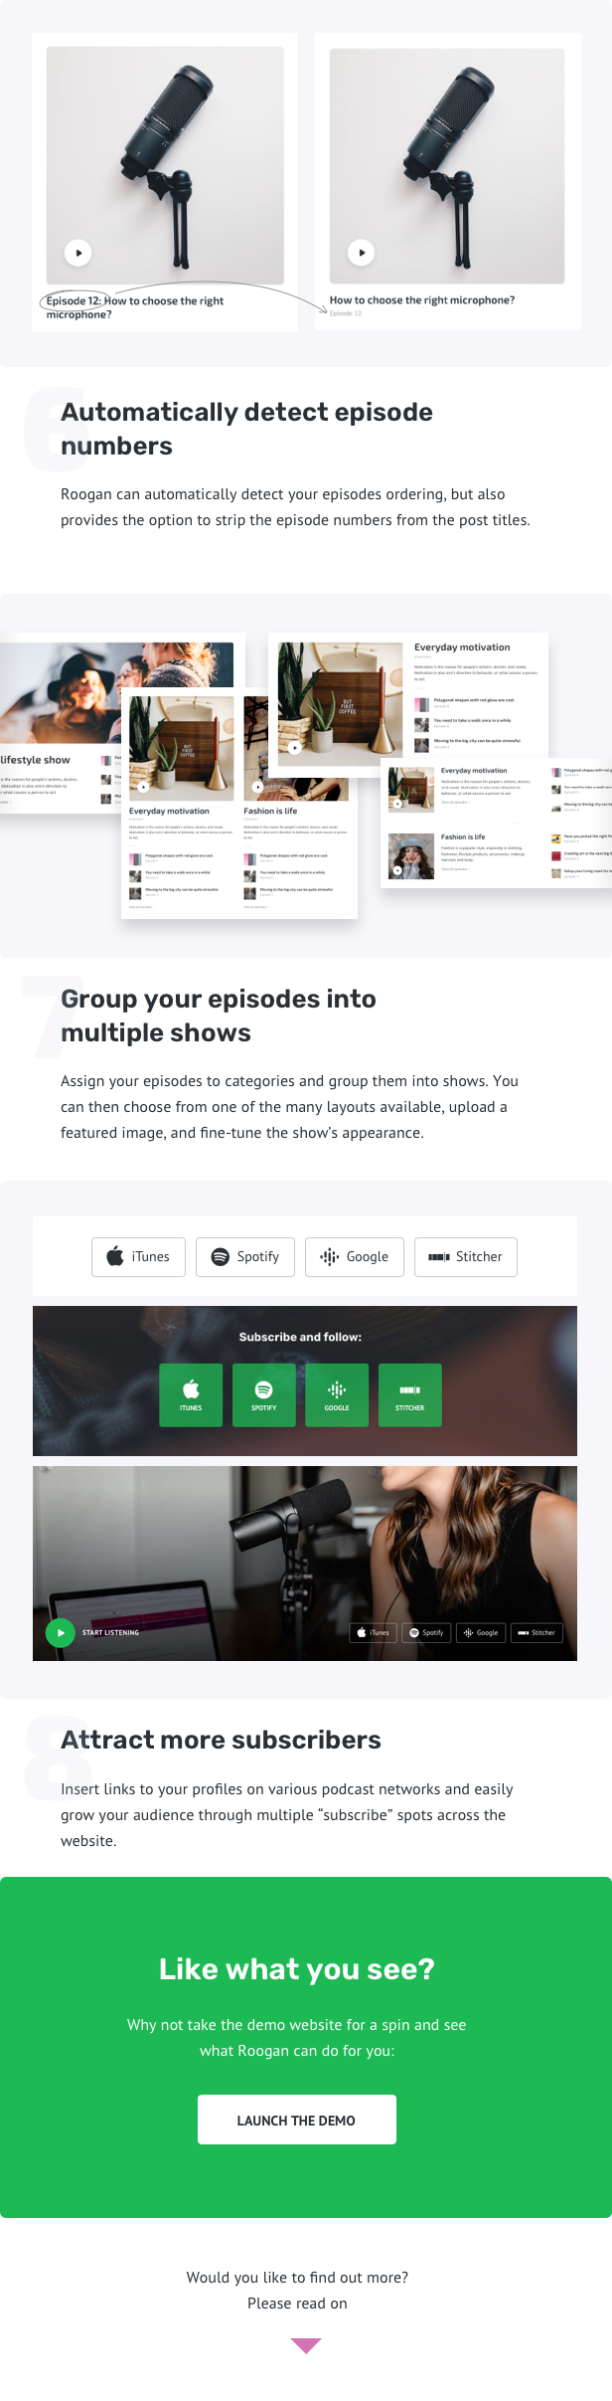Click small Google badge on microphone banner

point(481,1632)
